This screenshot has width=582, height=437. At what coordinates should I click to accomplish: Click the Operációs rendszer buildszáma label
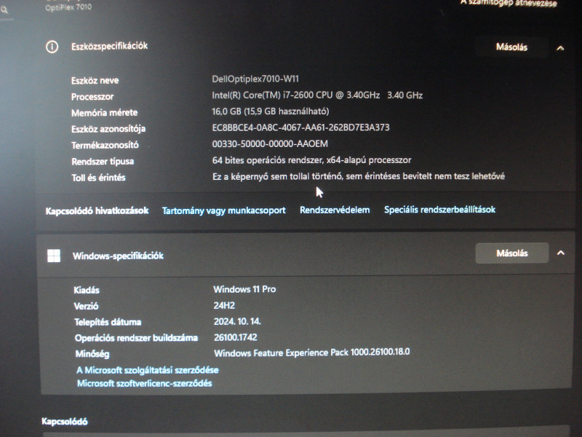pyautogui.click(x=136, y=338)
